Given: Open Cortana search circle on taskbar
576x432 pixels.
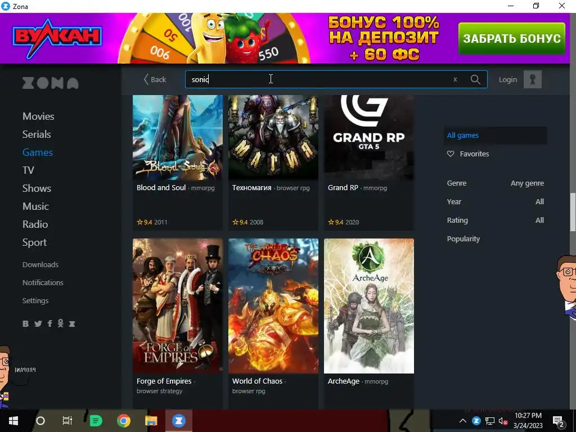Looking at the screenshot, I should tap(40, 421).
